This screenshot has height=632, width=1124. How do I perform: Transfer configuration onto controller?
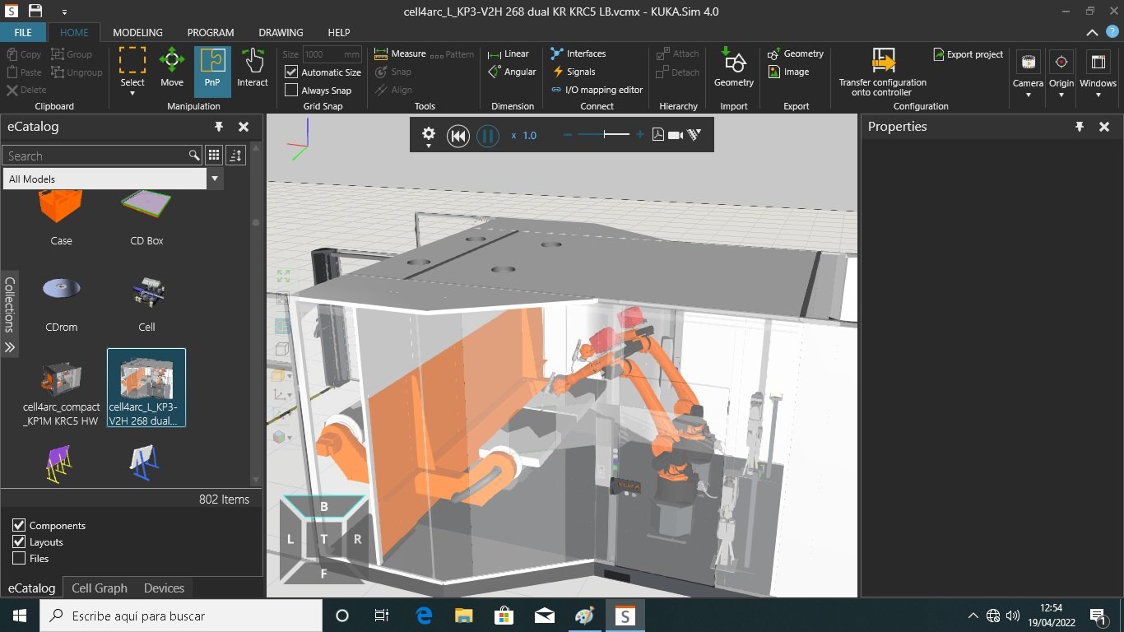pos(882,72)
